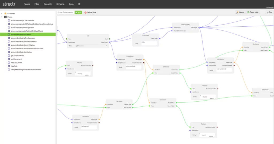274x144 pixels.
Task: Open the Schema menu
Action: tap(60, 4)
